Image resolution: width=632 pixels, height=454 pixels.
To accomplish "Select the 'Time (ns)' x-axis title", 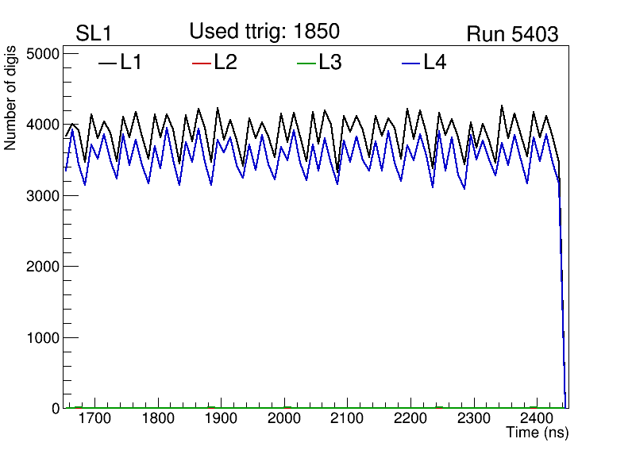I will pos(538,433).
